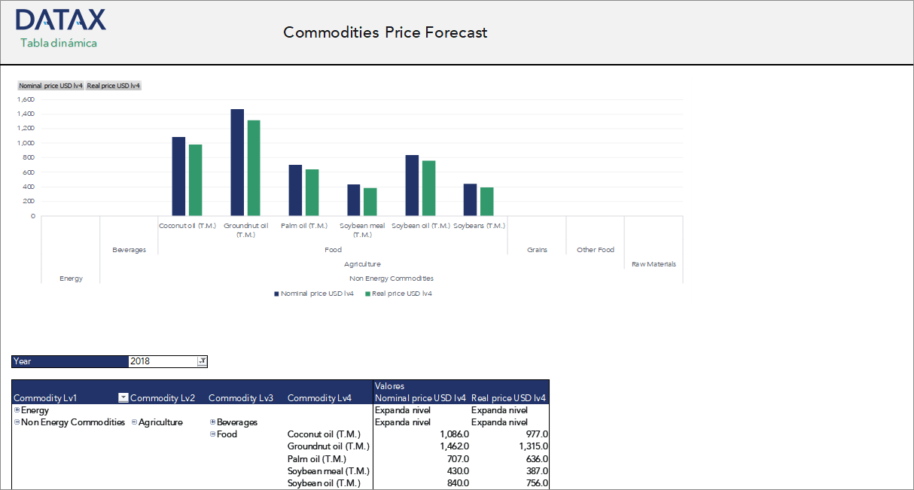
Task: Click the Year filter funnel icon
Action: coord(201,361)
